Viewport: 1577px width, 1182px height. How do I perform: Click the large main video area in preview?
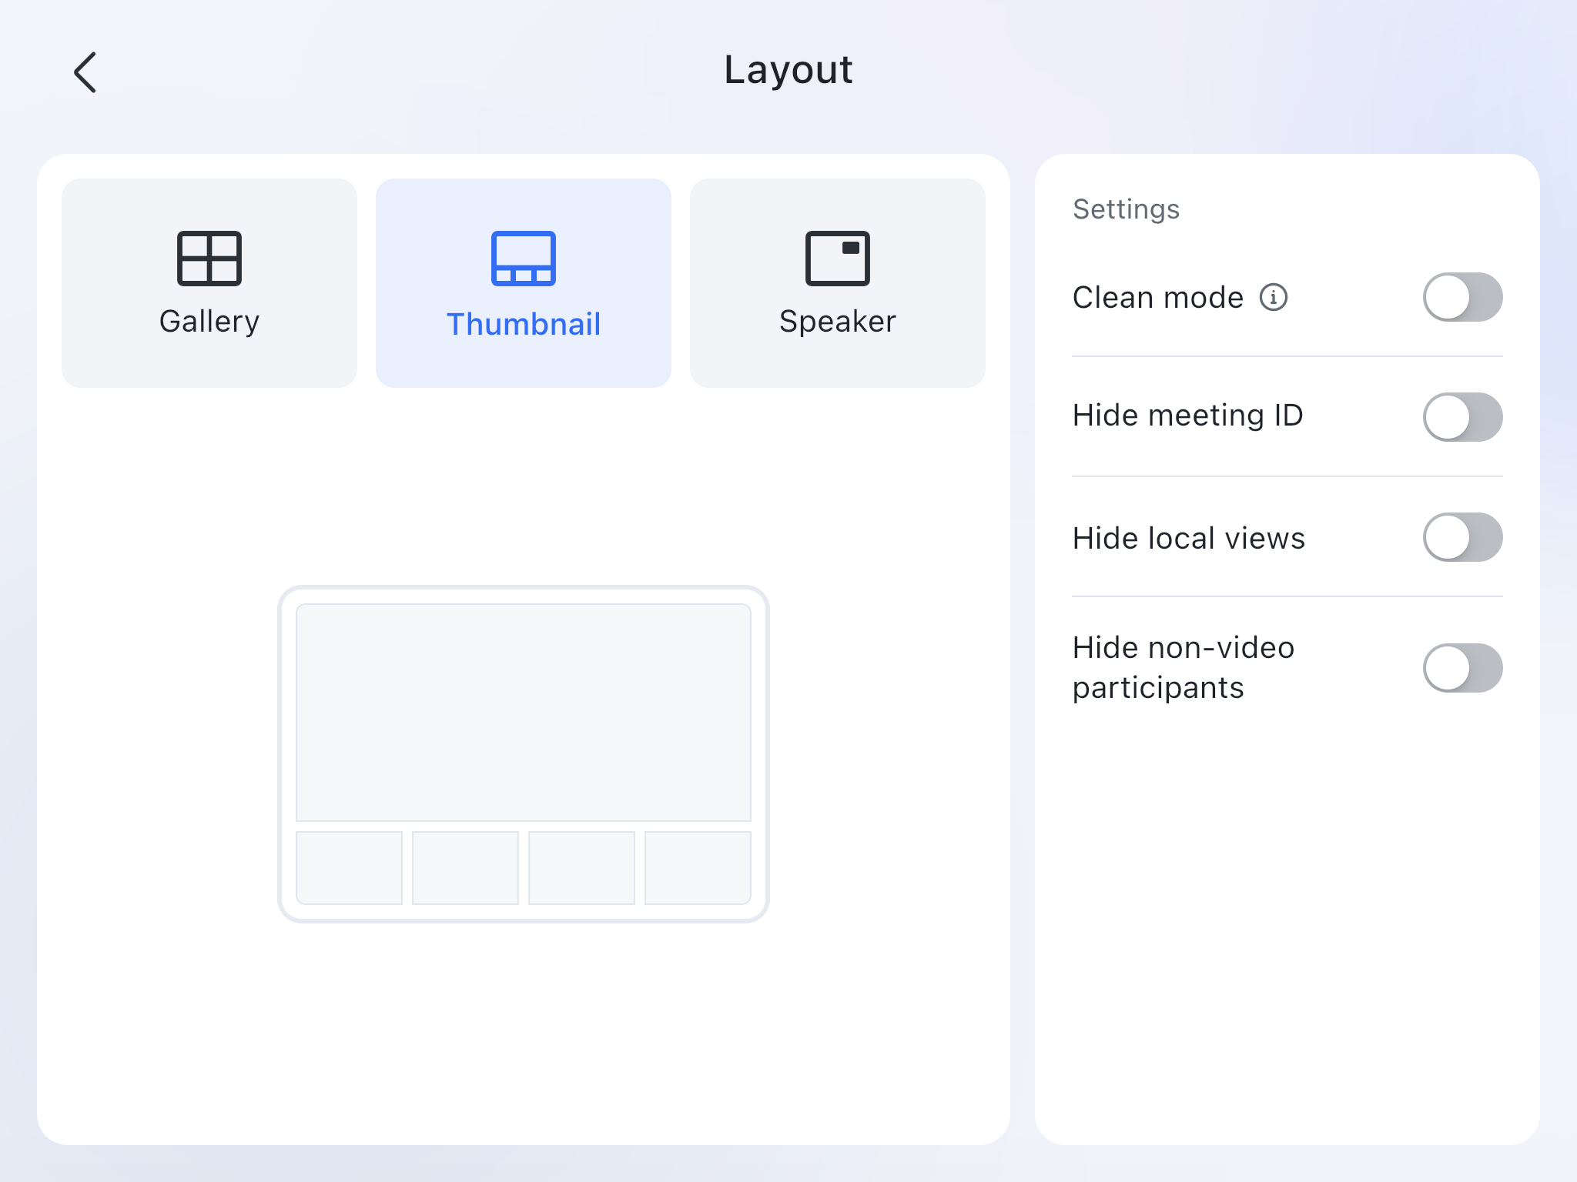(x=523, y=713)
